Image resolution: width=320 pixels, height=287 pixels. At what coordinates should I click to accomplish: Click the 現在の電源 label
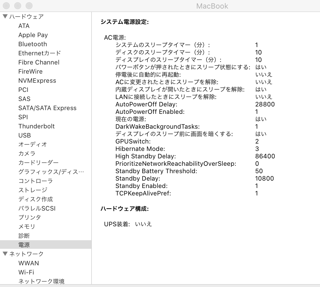131,119
